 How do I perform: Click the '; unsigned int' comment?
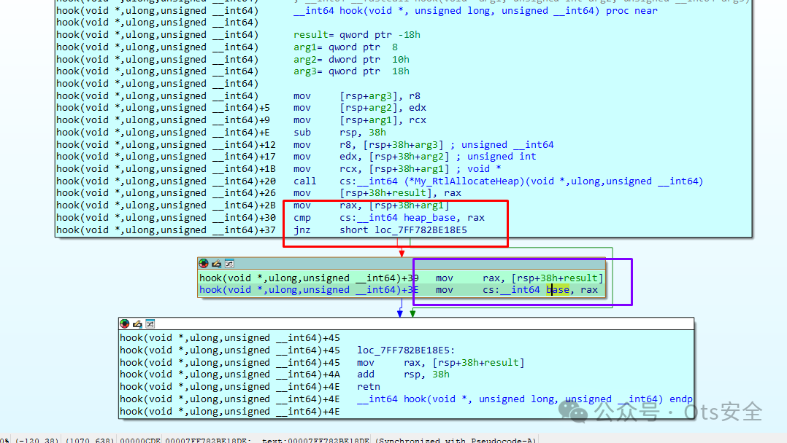coord(496,157)
